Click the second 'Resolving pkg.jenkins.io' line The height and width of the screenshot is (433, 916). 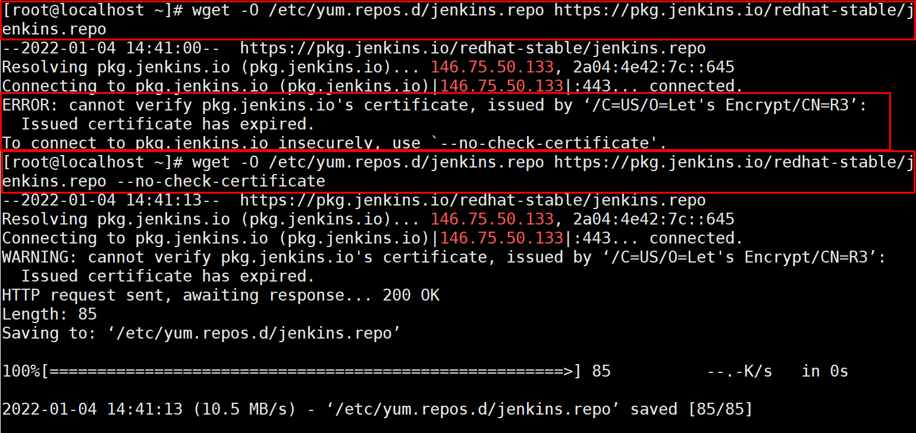(368, 220)
